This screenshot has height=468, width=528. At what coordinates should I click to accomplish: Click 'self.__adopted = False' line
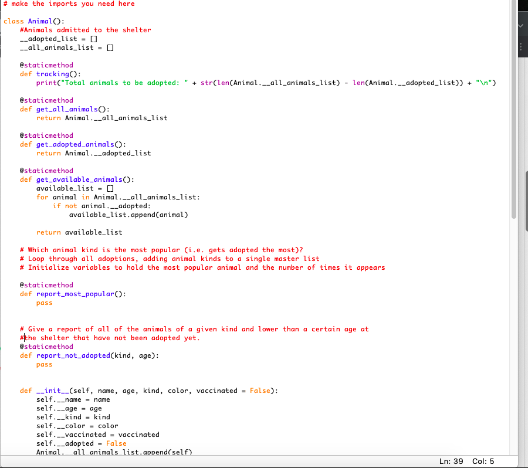coord(81,443)
